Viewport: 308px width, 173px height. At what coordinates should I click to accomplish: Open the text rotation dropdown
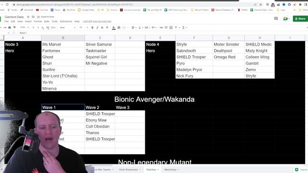click(154, 28)
